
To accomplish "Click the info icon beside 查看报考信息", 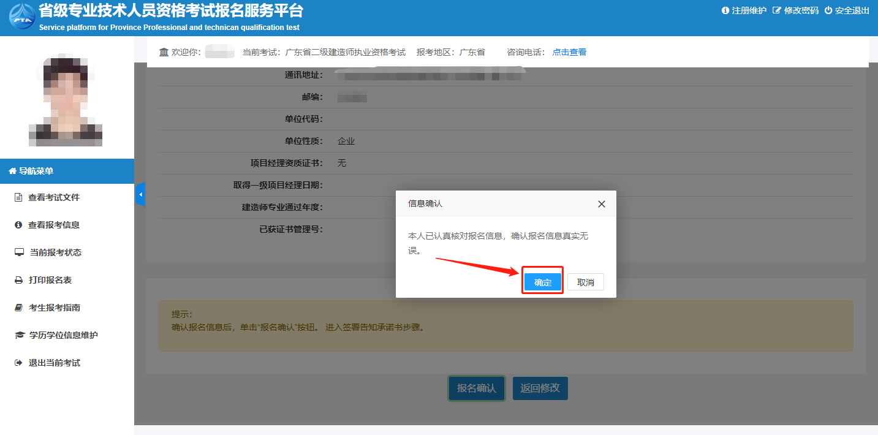I will point(18,225).
